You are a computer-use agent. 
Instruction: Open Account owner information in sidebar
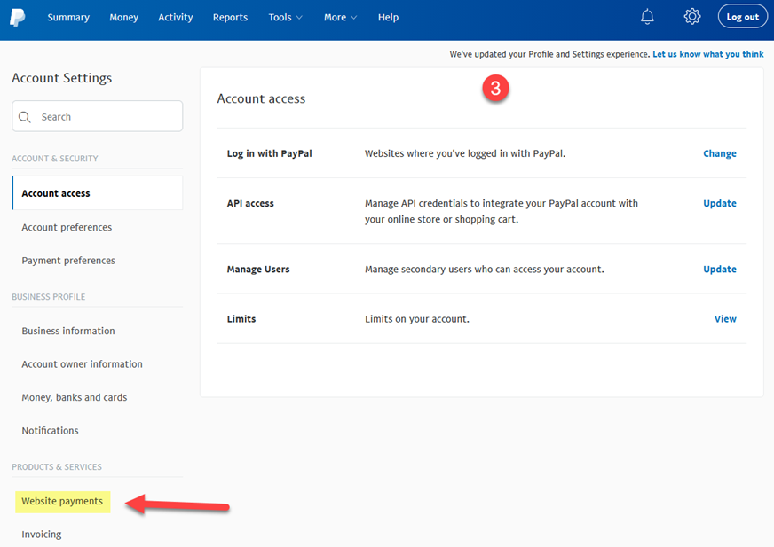click(x=82, y=364)
